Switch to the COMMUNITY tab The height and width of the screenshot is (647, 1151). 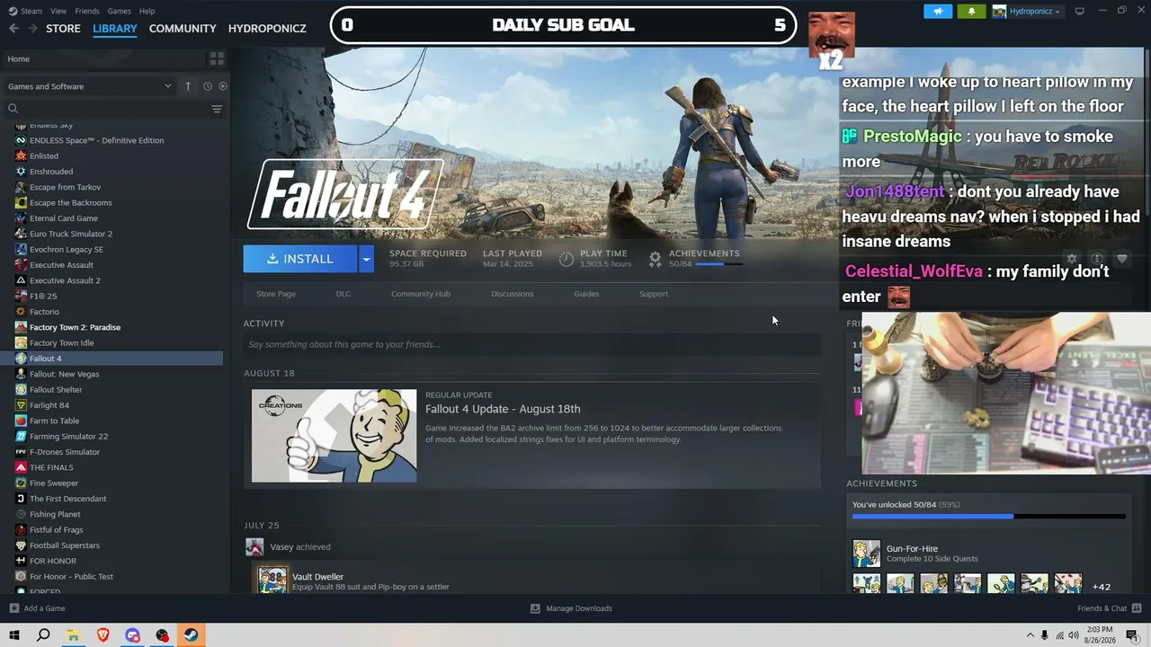pyautogui.click(x=183, y=29)
